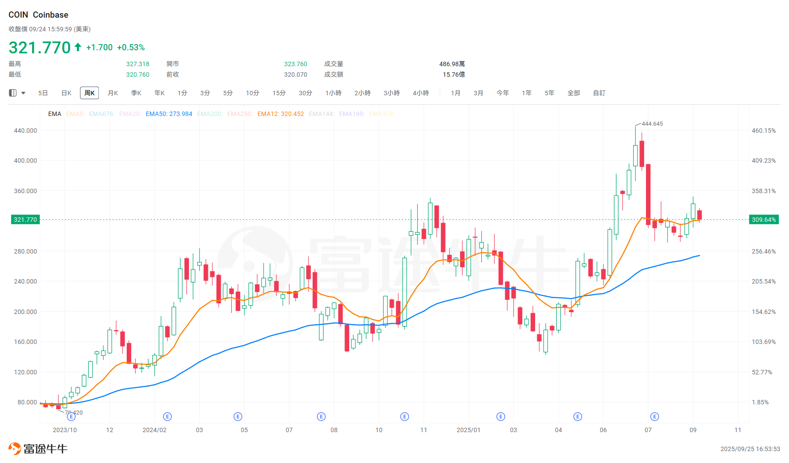Select the 全部 full-history range
The height and width of the screenshot is (463, 789).
coord(574,93)
